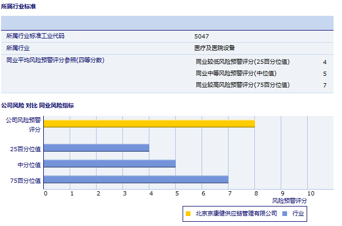Click the 同业平均风险预警评分参照(四等分数) label
342x226 pixels.
click(x=55, y=60)
